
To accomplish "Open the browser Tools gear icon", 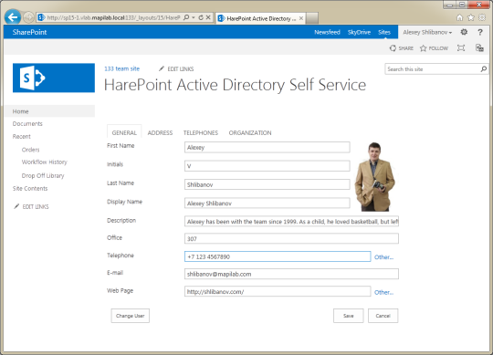I will click(482, 17).
